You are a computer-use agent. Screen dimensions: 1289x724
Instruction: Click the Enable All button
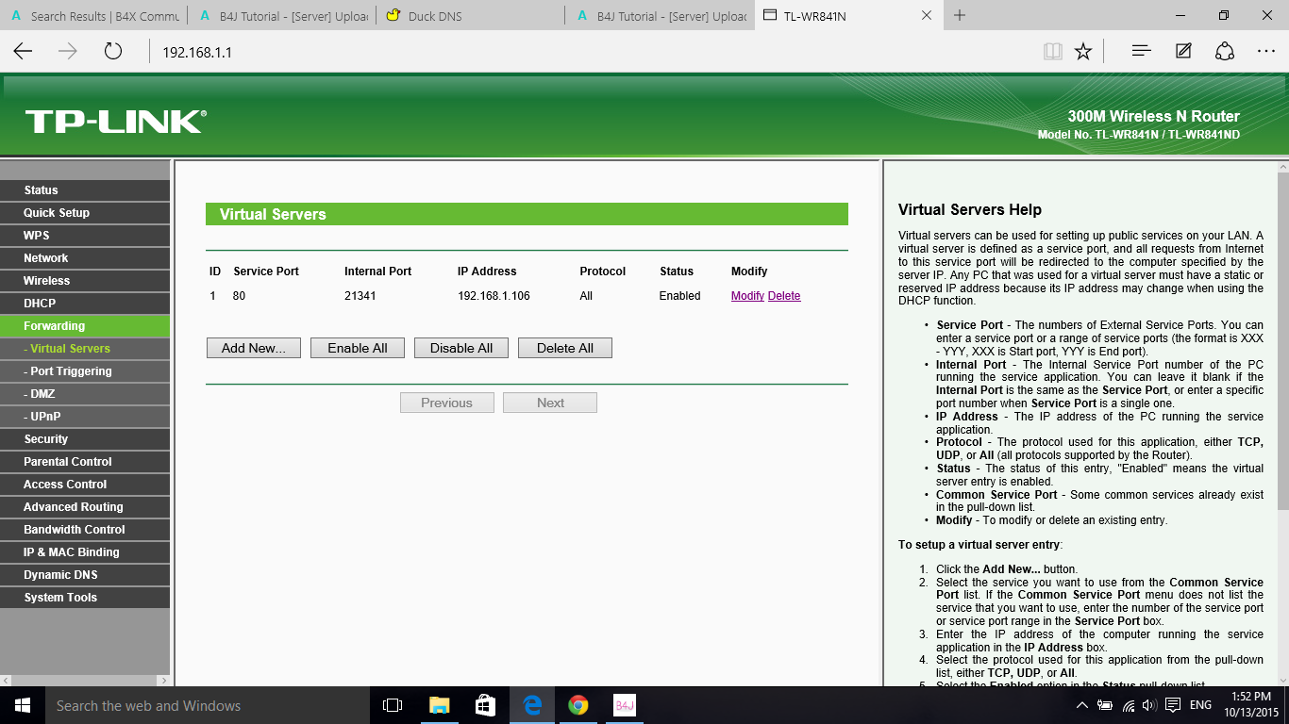pyautogui.click(x=358, y=348)
